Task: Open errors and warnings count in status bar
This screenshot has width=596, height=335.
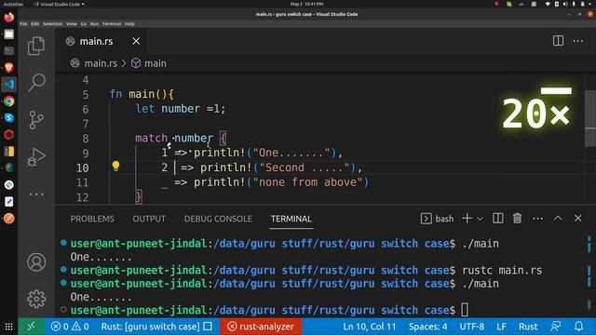Action: 70,327
